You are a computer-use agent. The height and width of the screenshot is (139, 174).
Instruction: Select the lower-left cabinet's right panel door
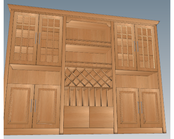tap(46, 107)
